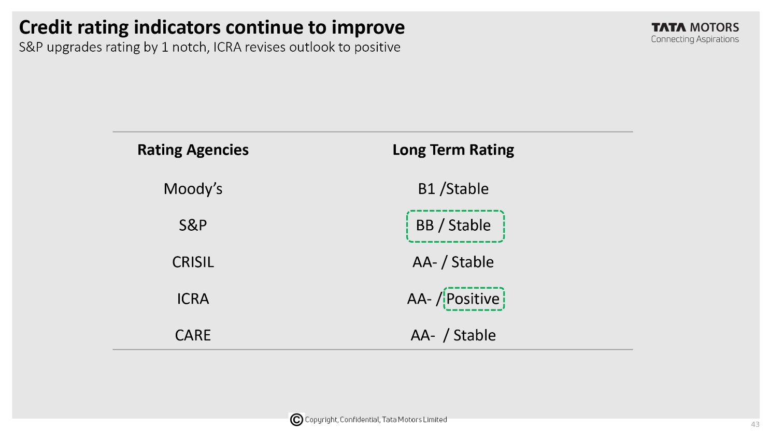Click the S&P agency row label
The width and height of the screenshot is (770, 431).
(x=193, y=225)
